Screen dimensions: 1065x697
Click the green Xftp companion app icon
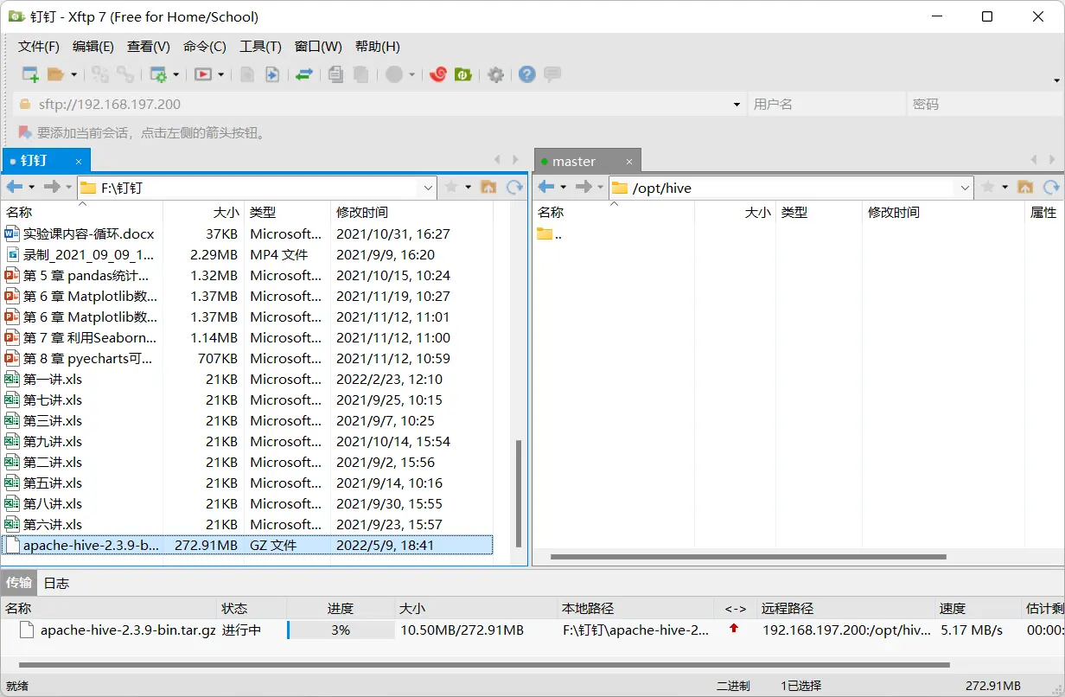(x=463, y=74)
